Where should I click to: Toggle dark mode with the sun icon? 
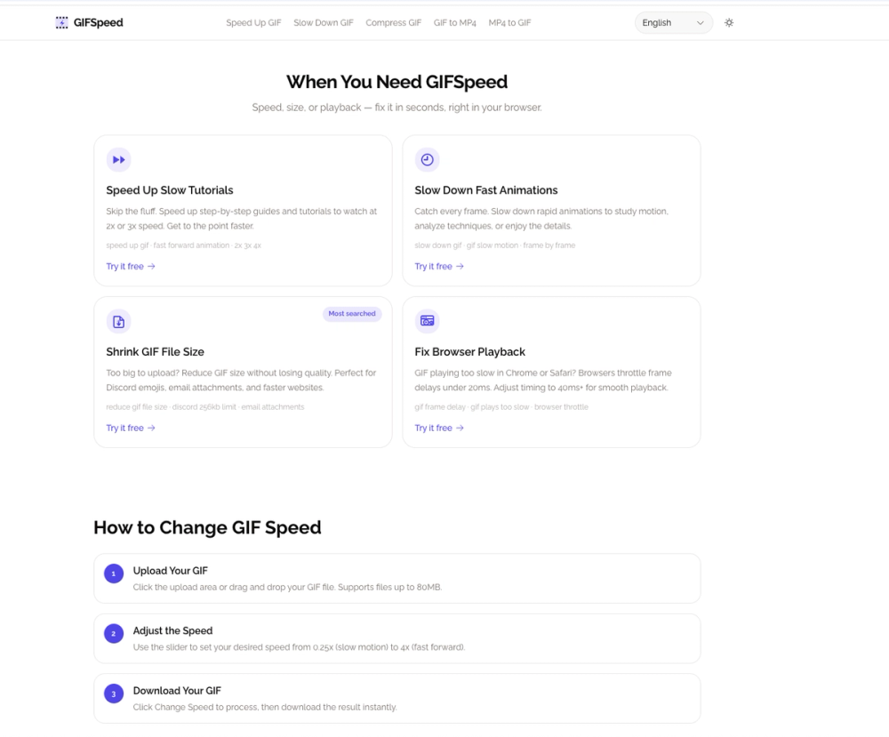(x=729, y=22)
